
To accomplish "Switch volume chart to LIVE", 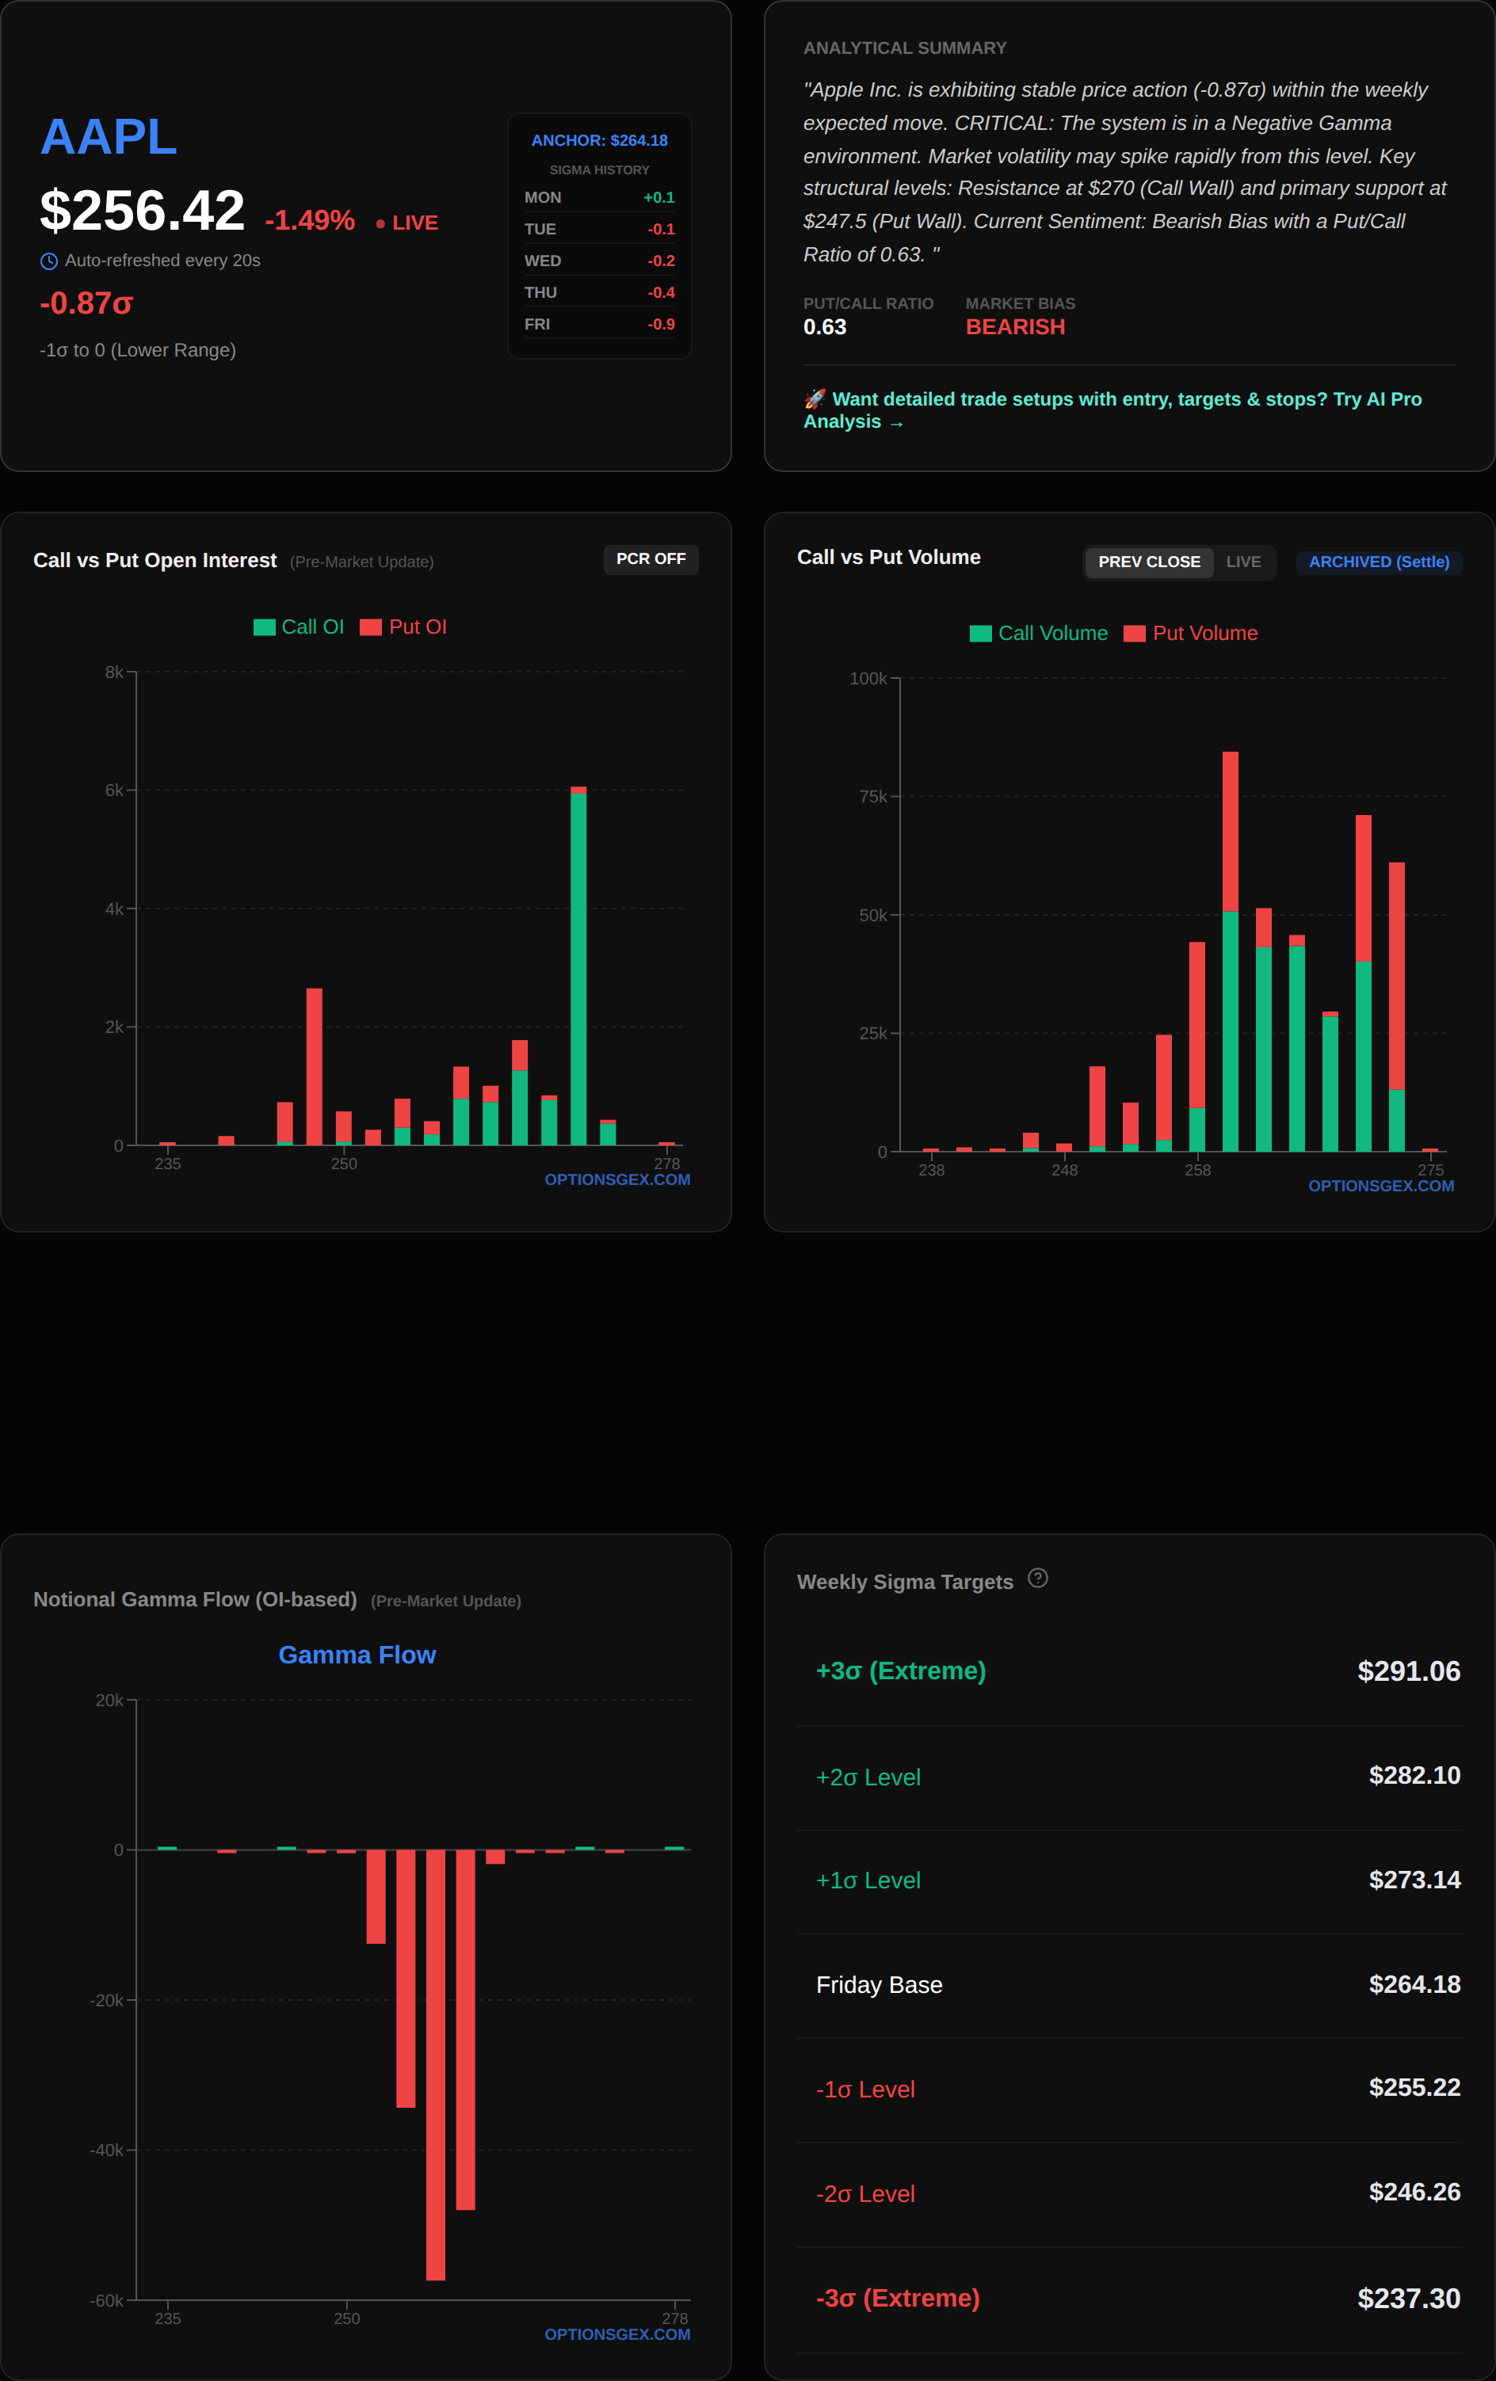I will click(1242, 562).
